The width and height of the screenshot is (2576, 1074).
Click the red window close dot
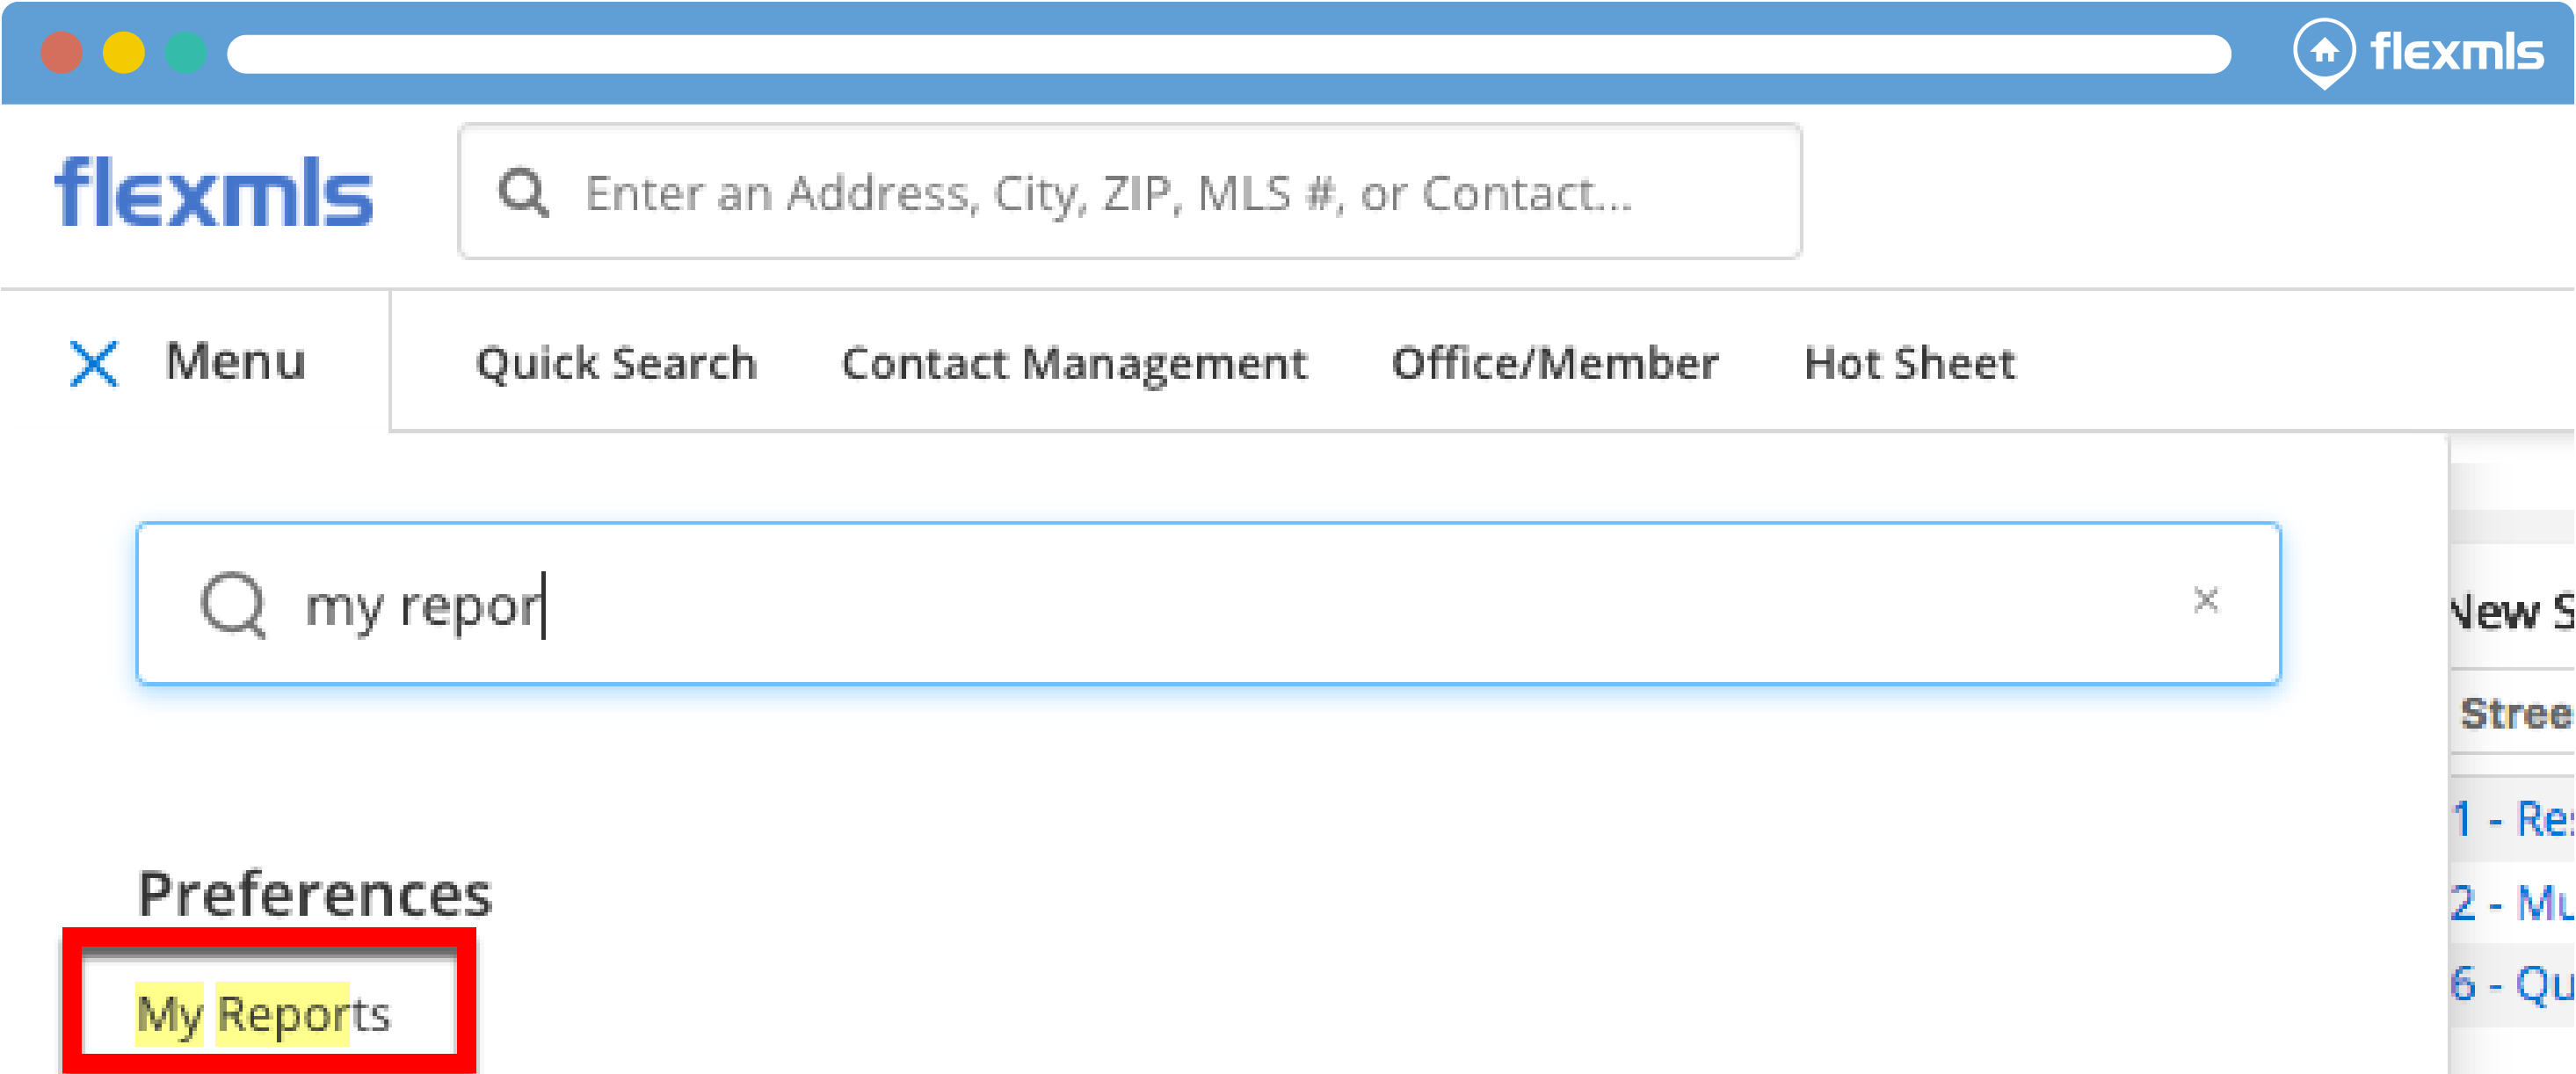tap(62, 53)
